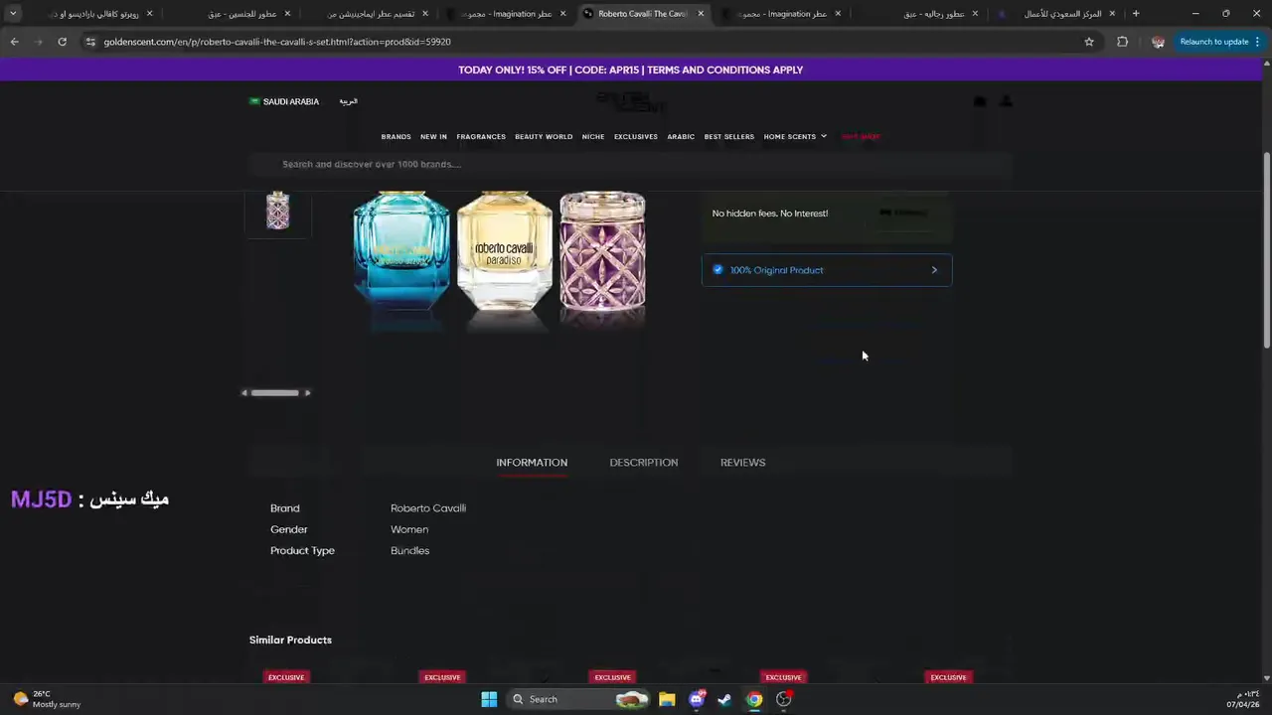Click the Women gender value
Viewport: 1272px width, 715px height.
pos(409,529)
